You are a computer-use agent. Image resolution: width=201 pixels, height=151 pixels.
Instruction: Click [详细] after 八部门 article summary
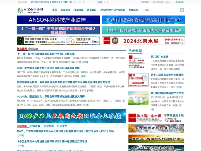click(x=83, y=76)
